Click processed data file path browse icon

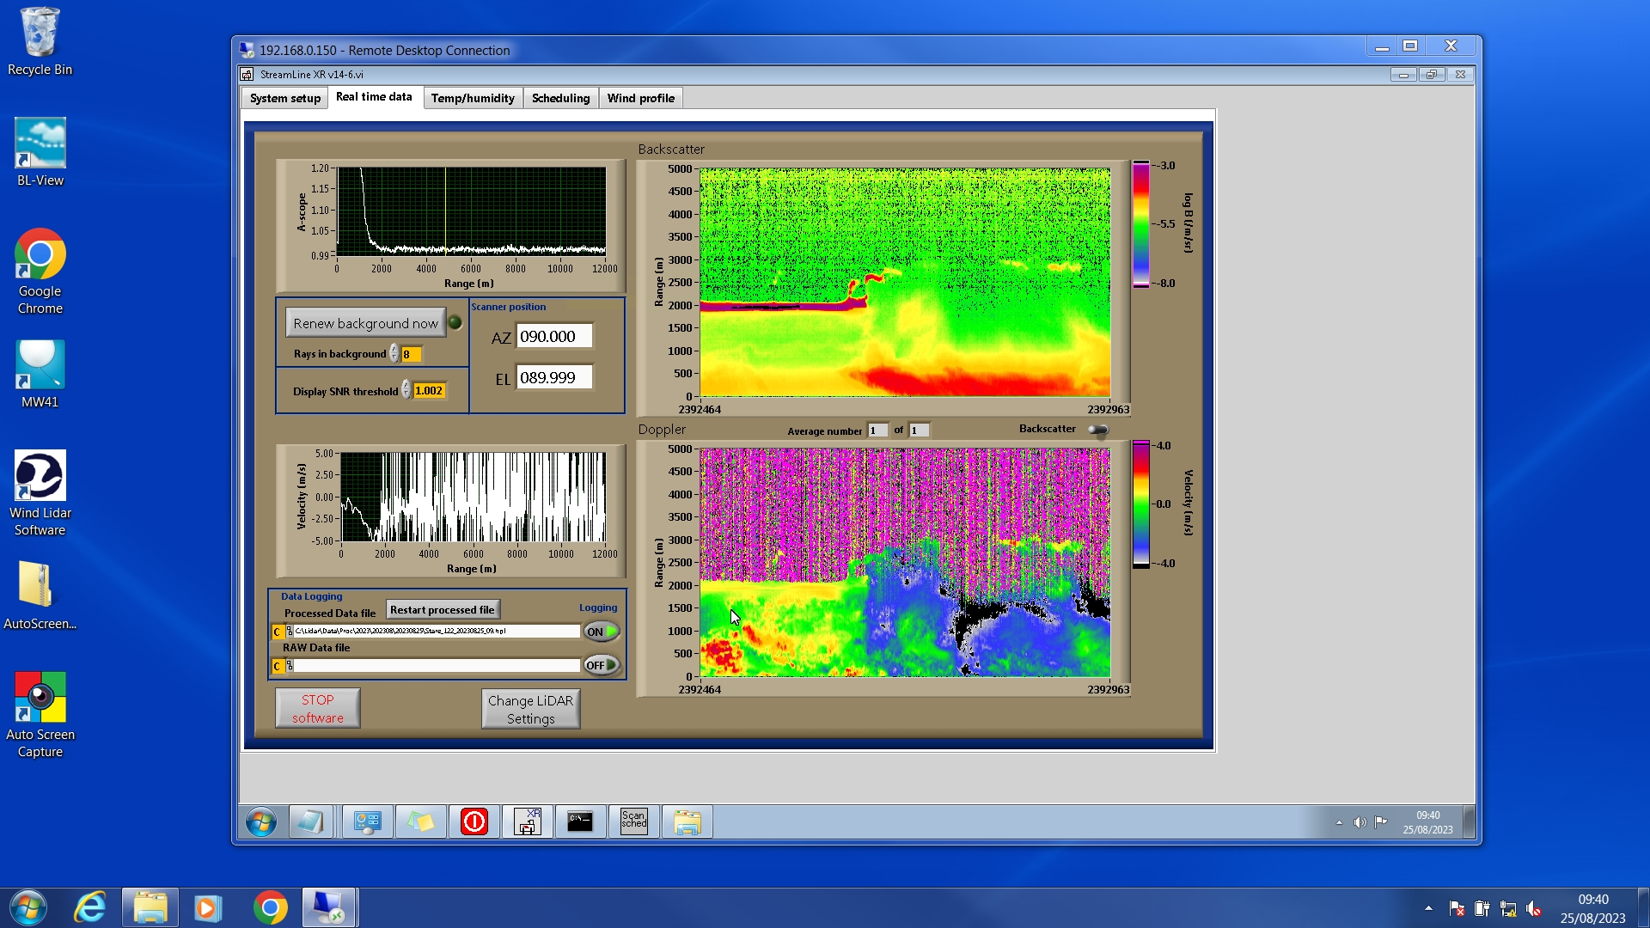tap(290, 632)
